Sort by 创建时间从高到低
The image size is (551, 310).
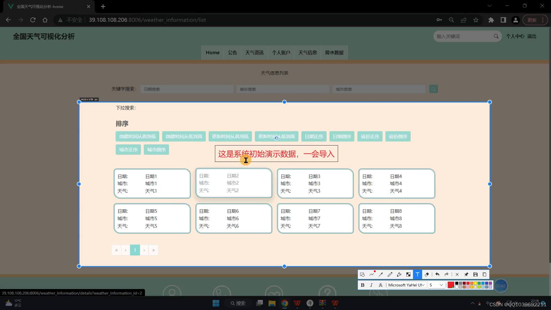tap(137, 136)
